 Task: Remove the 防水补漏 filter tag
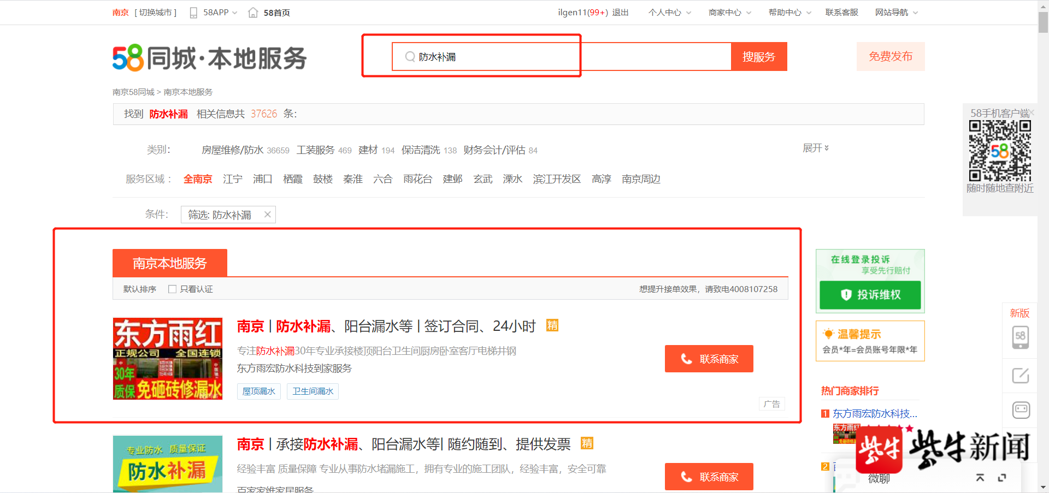(x=268, y=215)
